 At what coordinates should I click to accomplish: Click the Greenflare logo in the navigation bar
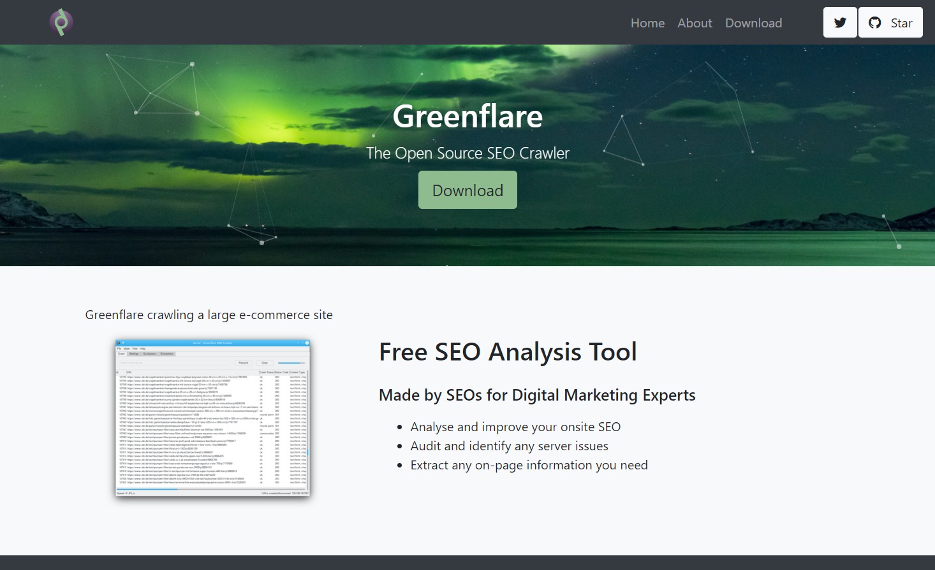coord(61,22)
